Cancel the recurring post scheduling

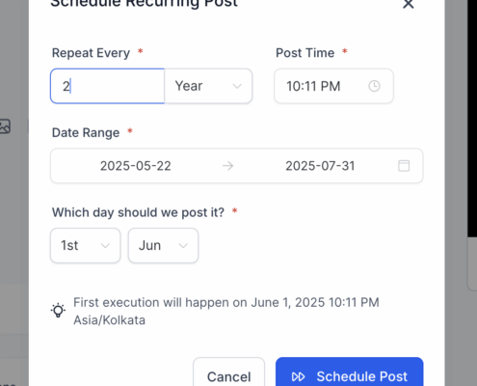[229, 373]
